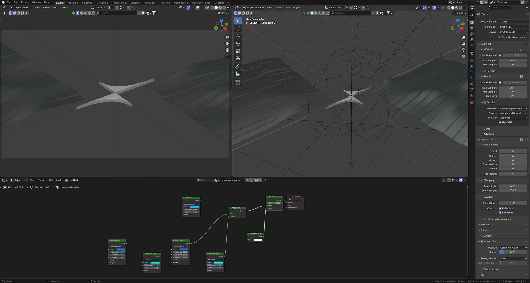Screen dimensions: 530x283
Task: Pin the node editor material
Action: click(x=266, y=180)
